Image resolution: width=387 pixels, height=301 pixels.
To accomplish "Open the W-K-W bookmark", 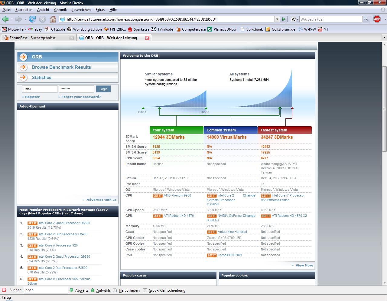I will pyautogui.click(x=307, y=29).
